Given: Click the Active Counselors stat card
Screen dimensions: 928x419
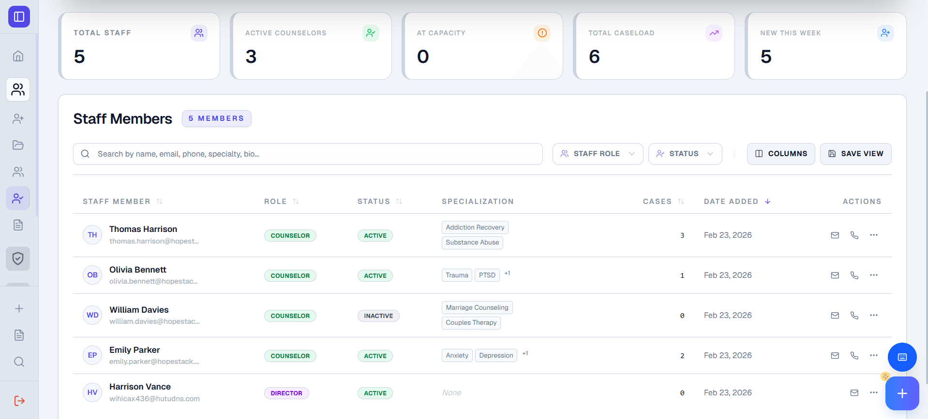Looking at the screenshot, I should point(311,46).
